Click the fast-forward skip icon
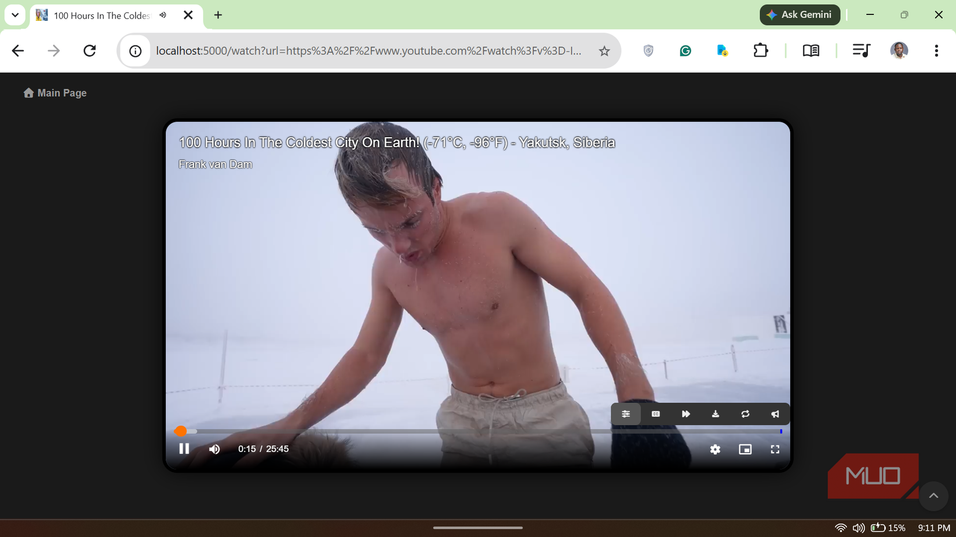Viewport: 956px width, 537px height. (686, 414)
